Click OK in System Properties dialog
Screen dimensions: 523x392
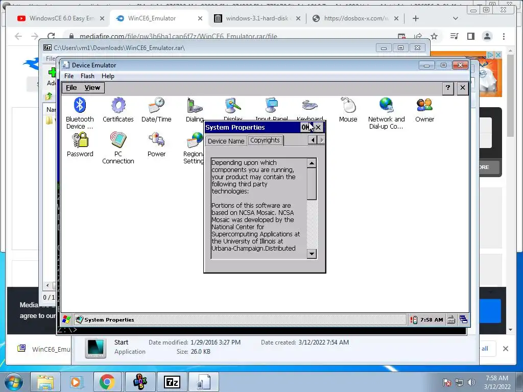click(x=305, y=127)
